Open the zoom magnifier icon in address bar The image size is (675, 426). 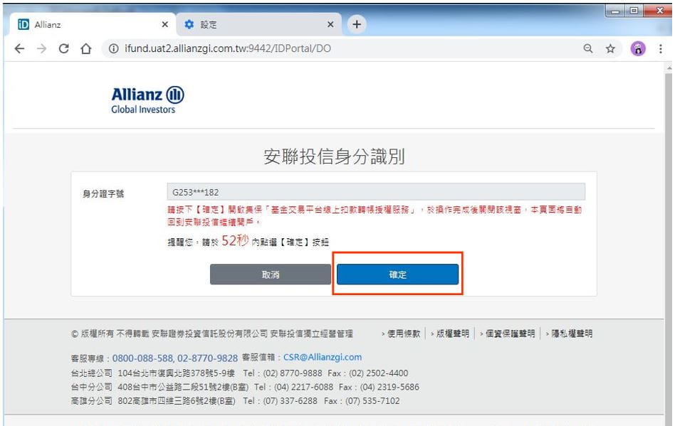click(588, 48)
